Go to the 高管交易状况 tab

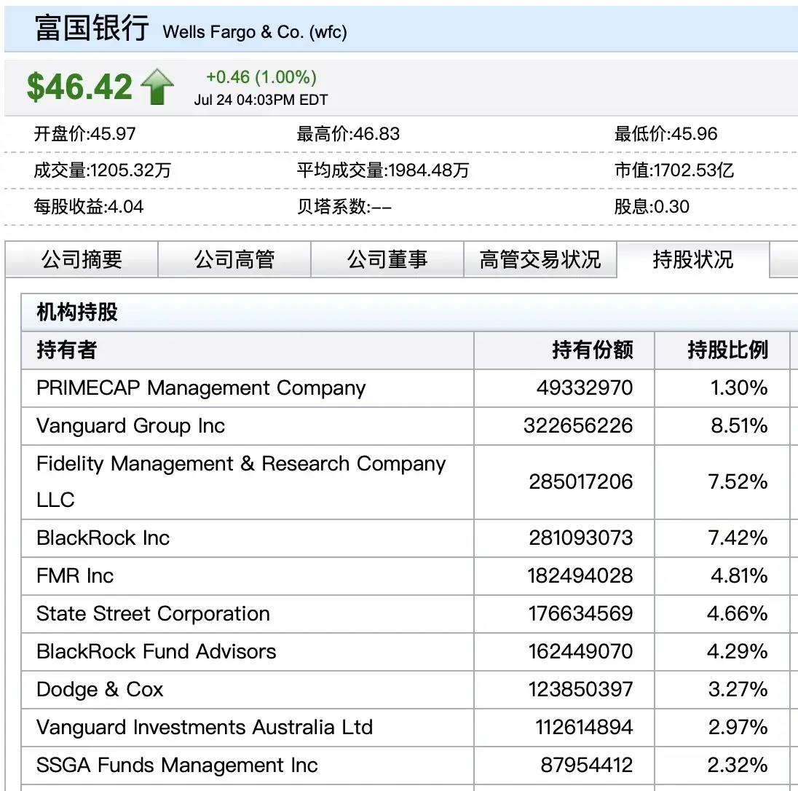click(540, 260)
